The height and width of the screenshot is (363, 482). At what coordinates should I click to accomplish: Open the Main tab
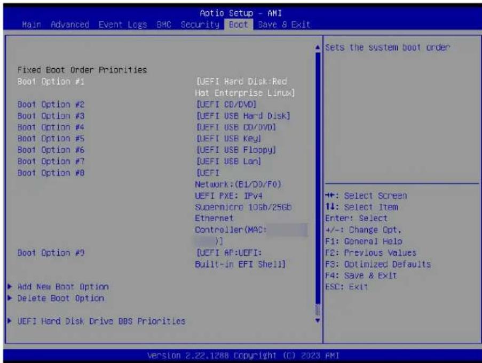pyautogui.click(x=31, y=25)
